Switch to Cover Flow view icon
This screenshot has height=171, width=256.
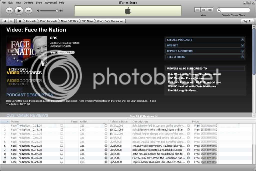[210, 10]
